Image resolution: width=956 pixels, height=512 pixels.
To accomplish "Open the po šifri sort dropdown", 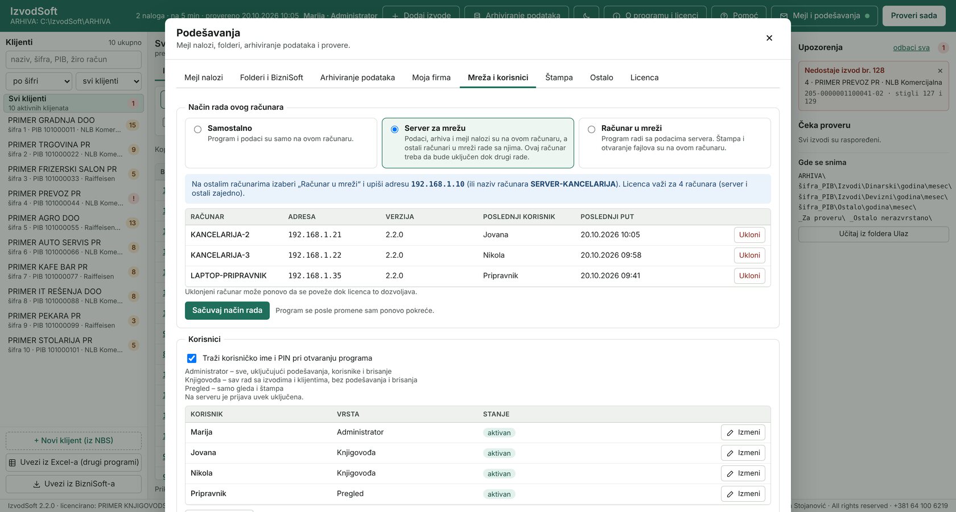I will 39,81.
